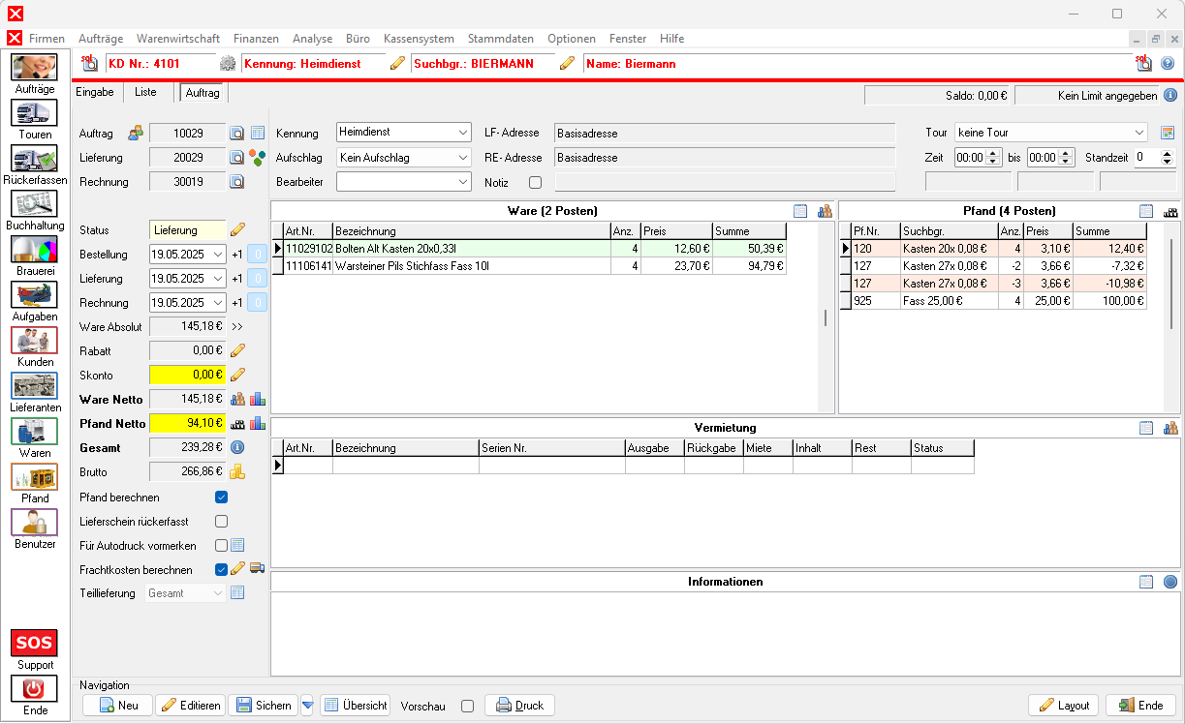The height and width of the screenshot is (724, 1185).
Task: Toggle the Vorschau checkbox
Action: pyautogui.click(x=467, y=706)
